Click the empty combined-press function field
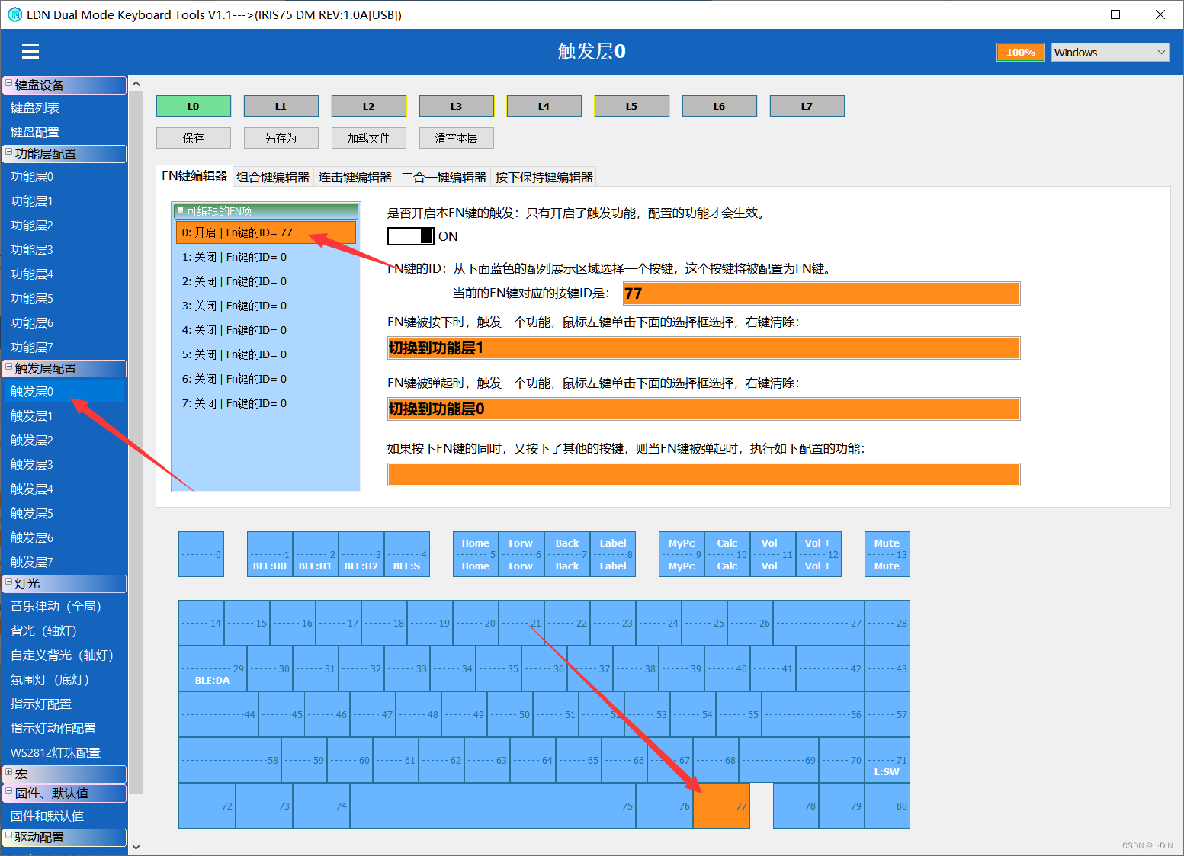 click(x=704, y=474)
